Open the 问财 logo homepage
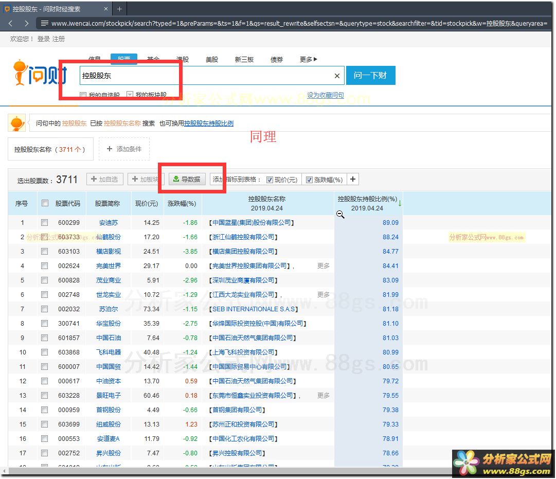The image size is (556, 479). tap(40, 73)
